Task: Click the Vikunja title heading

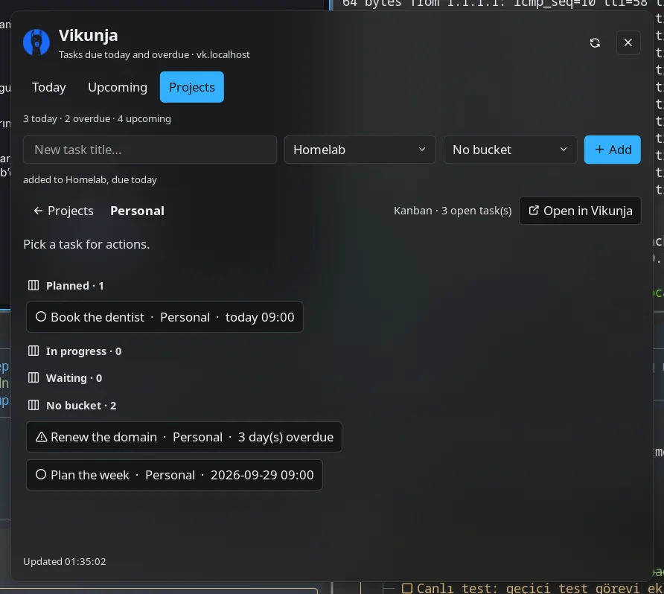Action: 88,36
